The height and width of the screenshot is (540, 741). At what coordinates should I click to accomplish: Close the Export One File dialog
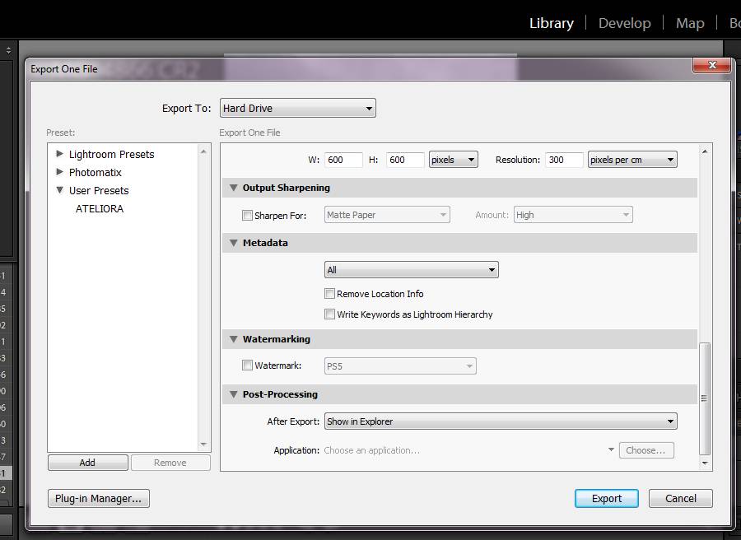(711, 66)
